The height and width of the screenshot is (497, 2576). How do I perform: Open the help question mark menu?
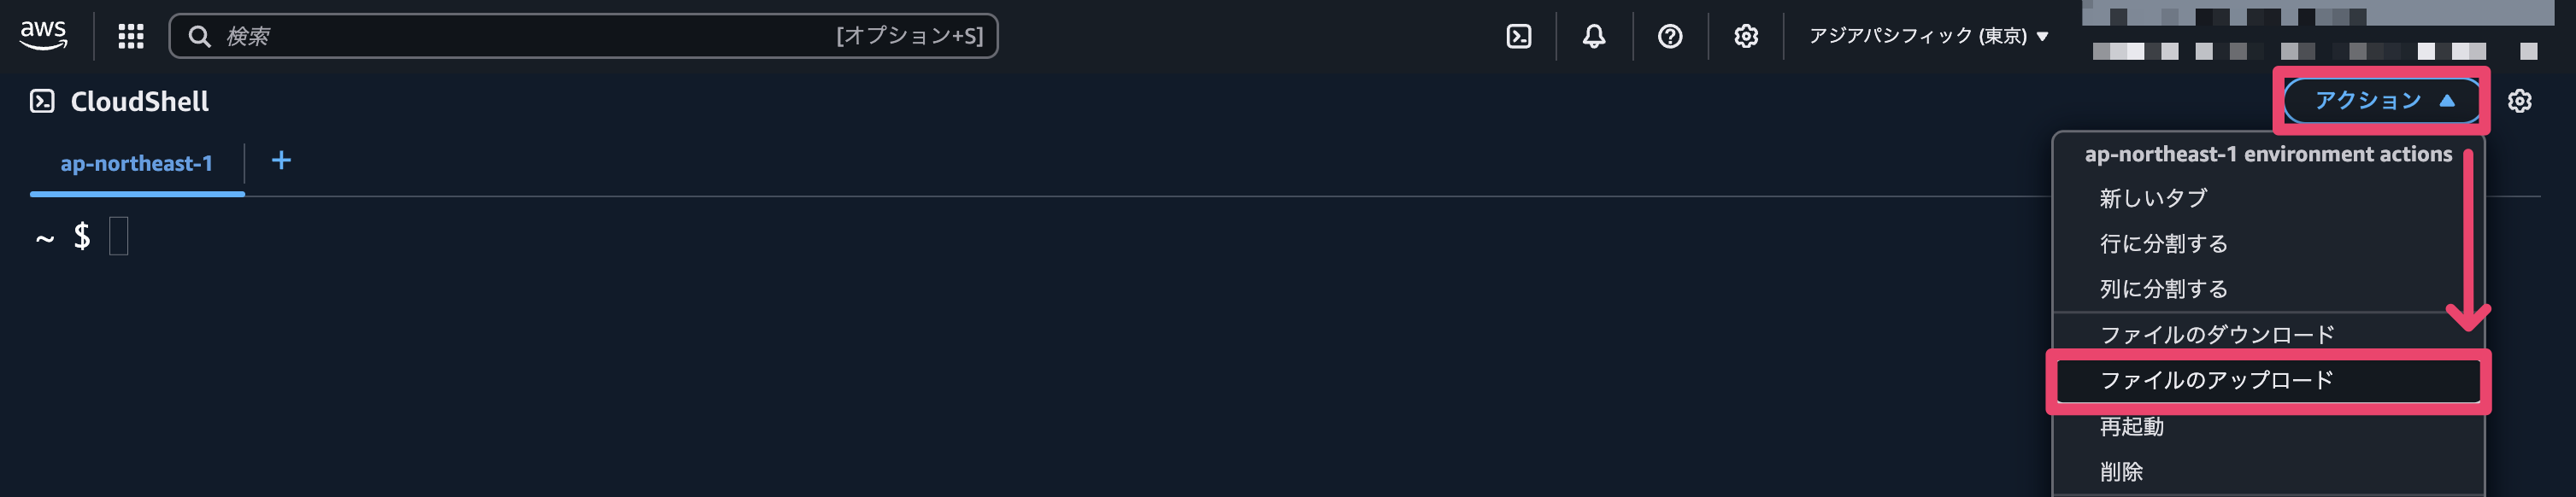click(x=1669, y=36)
